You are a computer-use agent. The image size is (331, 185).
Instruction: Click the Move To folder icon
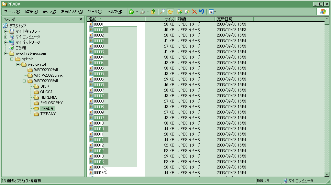click(180, 12)
